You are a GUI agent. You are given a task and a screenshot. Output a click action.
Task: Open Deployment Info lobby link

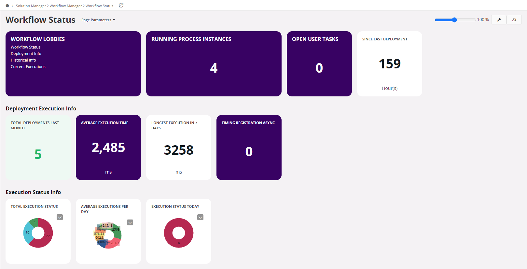[x=26, y=54]
